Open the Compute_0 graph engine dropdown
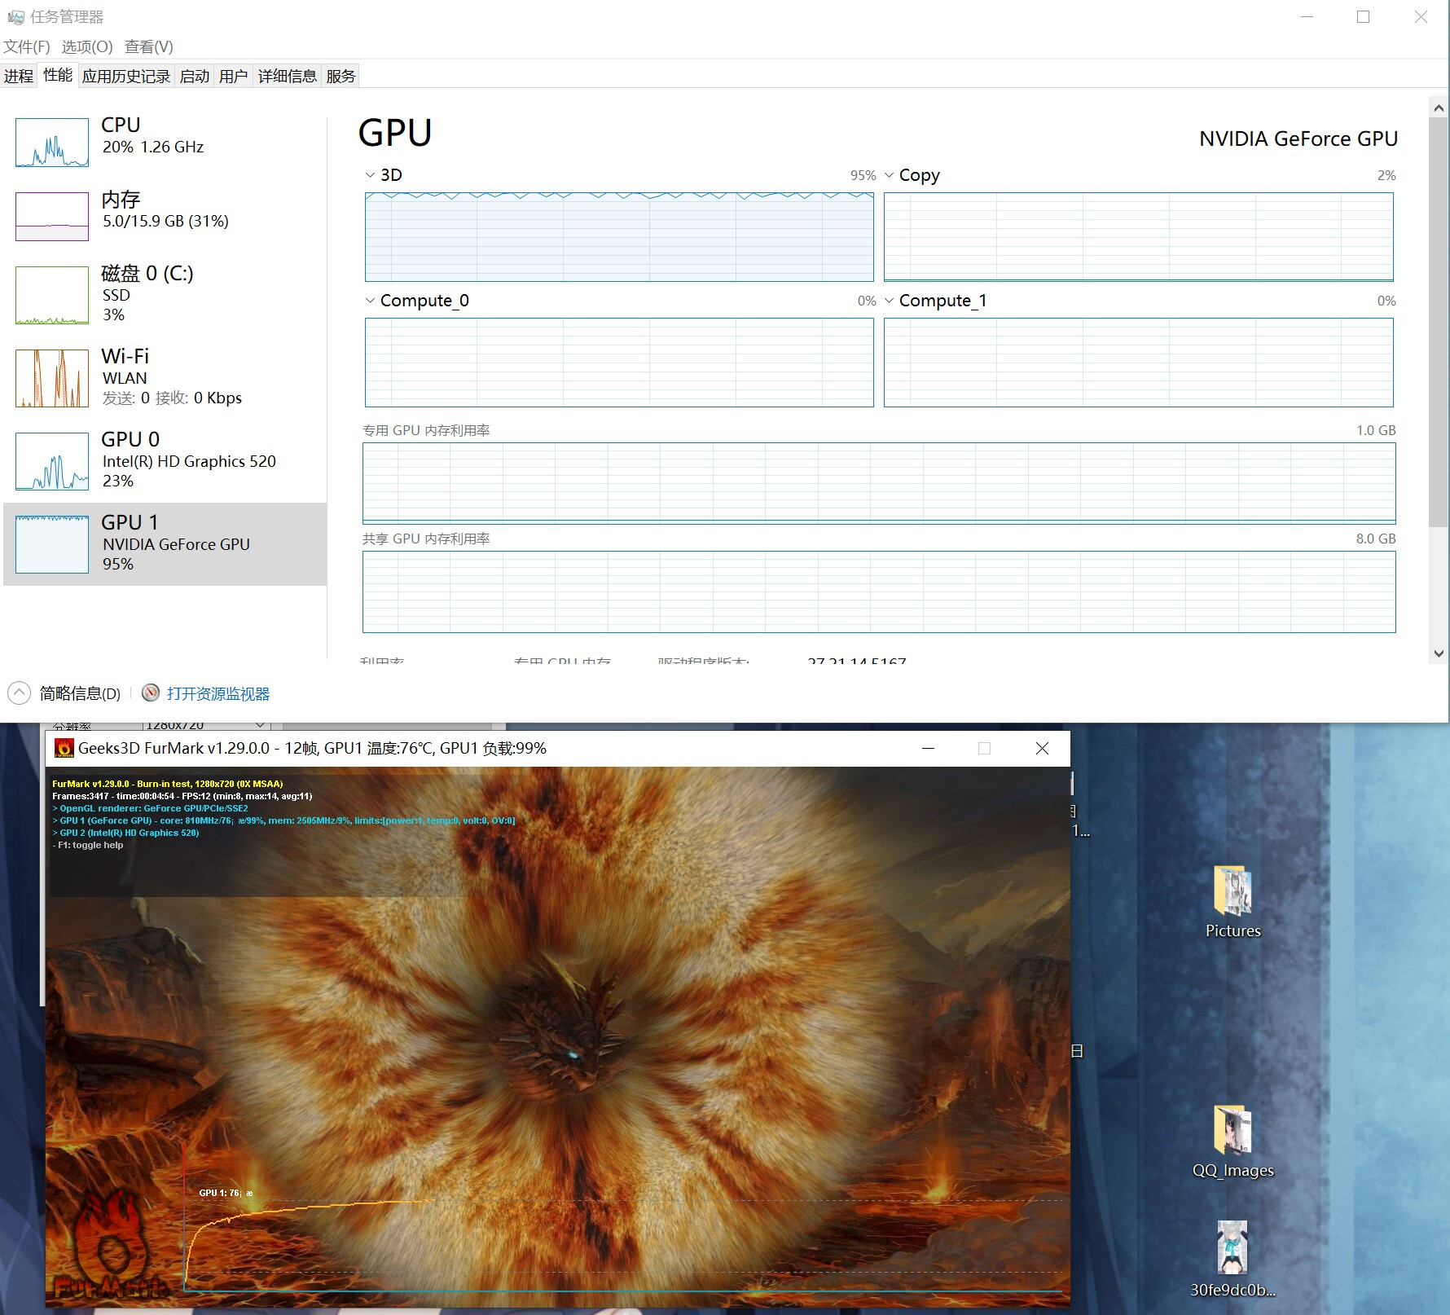The image size is (1450, 1315). click(x=371, y=301)
